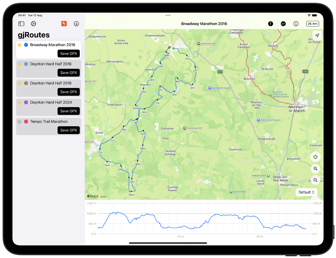Click the download import icon

click(76, 24)
